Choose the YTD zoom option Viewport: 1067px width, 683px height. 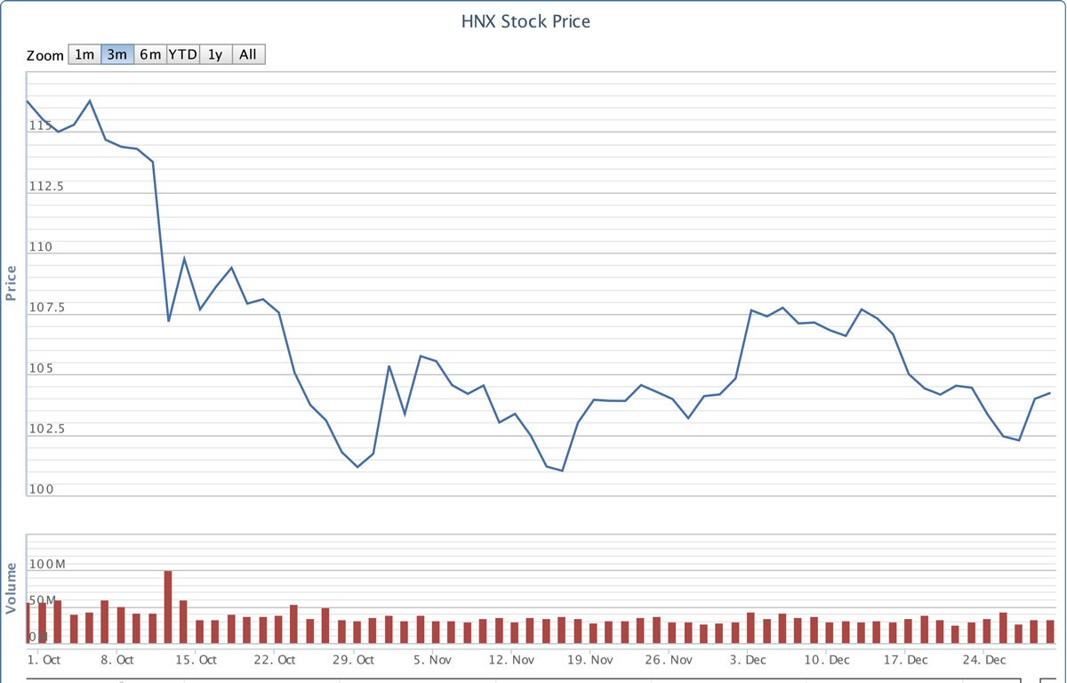tap(183, 54)
